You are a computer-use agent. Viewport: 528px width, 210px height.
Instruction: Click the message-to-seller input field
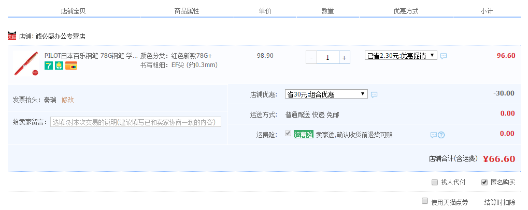click(136, 122)
